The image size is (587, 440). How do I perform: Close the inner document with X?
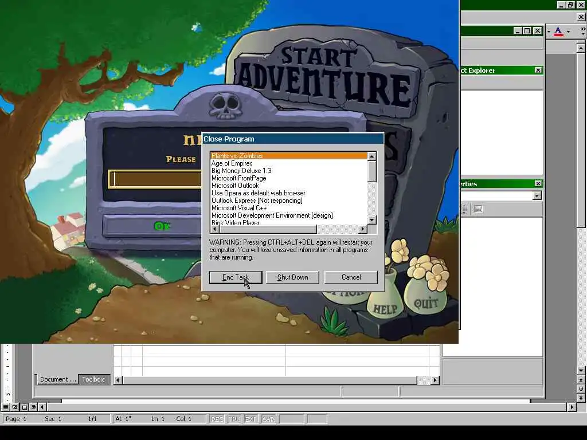(x=581, y=17)
